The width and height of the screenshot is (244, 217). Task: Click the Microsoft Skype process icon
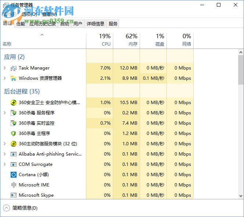(x=14, y=195)
